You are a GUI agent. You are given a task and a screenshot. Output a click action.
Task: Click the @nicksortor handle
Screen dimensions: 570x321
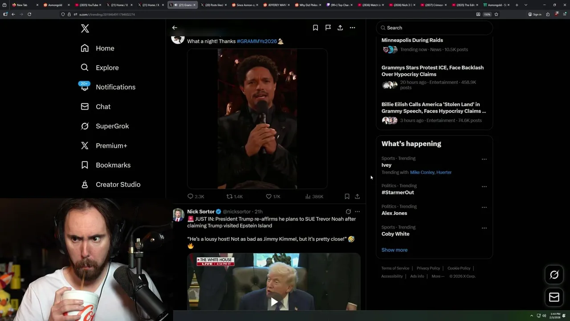[x=236, y=212]
